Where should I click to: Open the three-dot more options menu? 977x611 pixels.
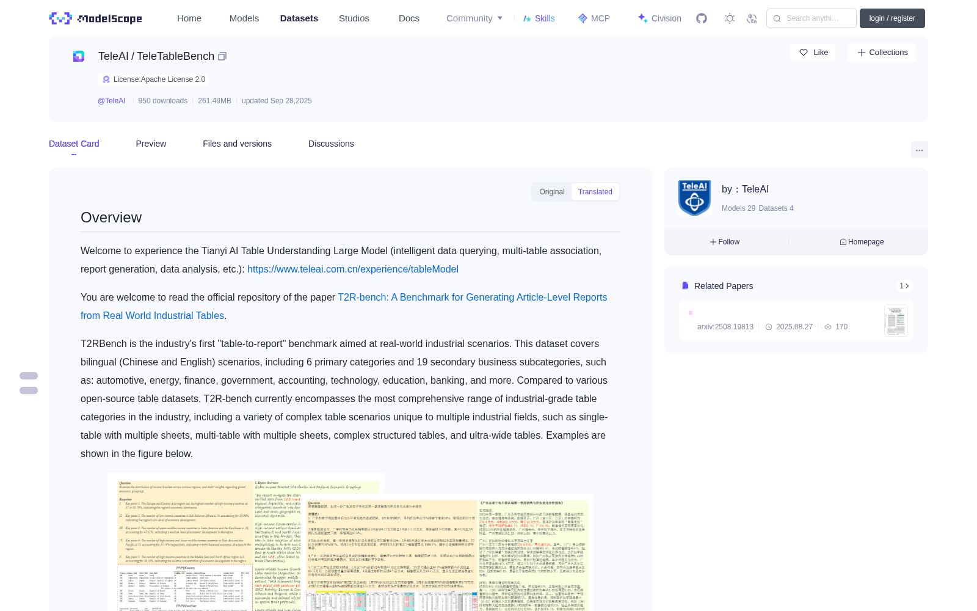(920, 150)
